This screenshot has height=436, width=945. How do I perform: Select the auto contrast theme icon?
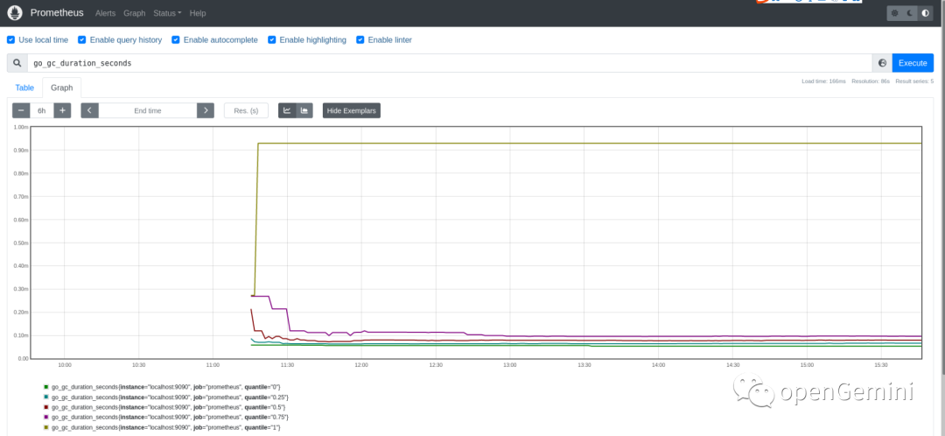point(925,13)
